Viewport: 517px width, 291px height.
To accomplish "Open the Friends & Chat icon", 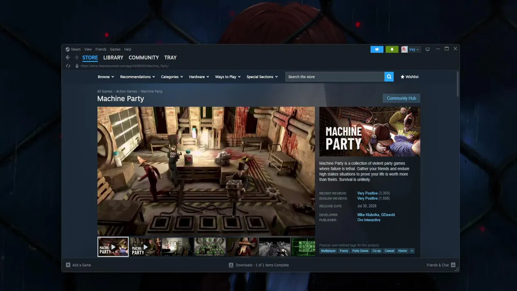I will tap(453, 265).
